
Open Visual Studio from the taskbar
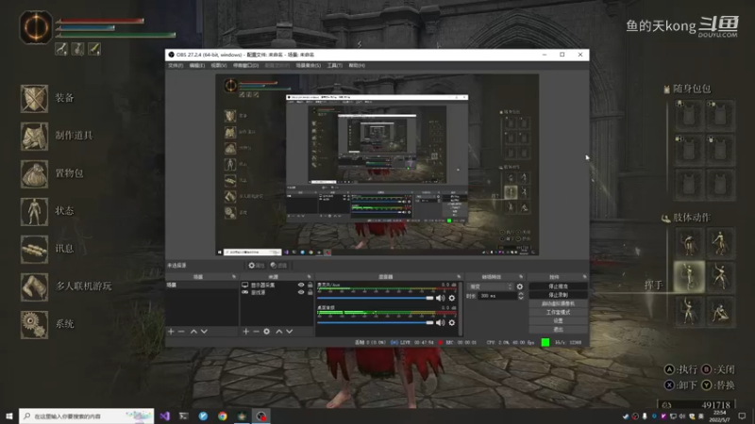tap(164, 416)
